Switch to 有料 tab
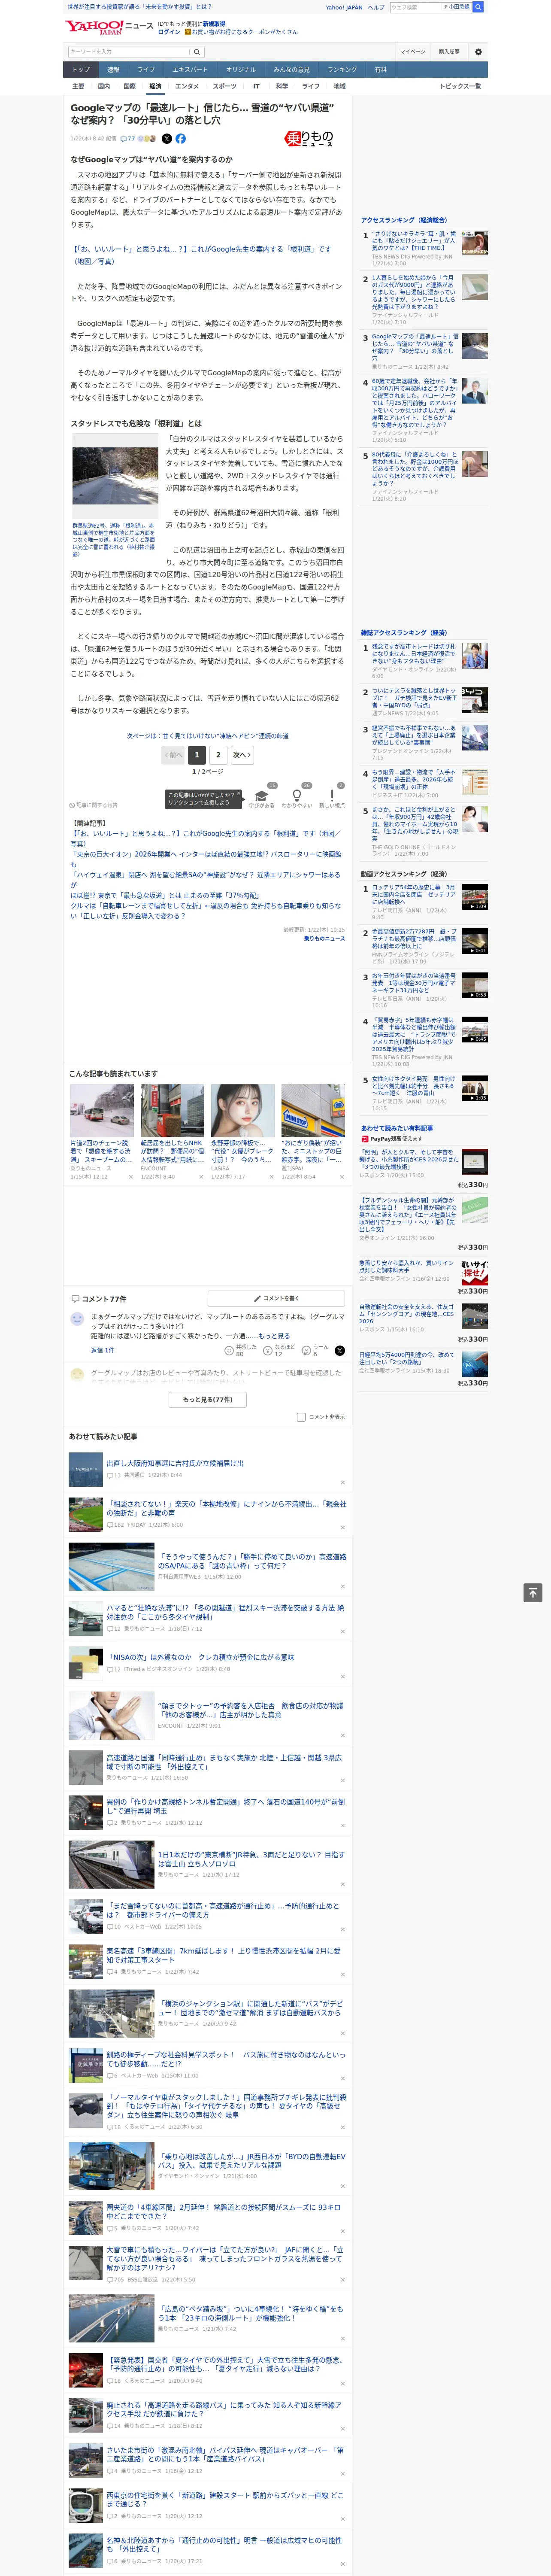This screenshot has height=2576, width=551. tap(380, 69)
